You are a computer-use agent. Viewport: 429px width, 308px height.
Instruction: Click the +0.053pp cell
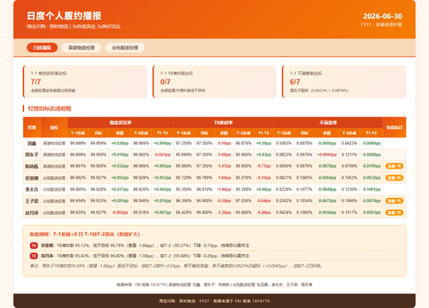pos(162,178)
